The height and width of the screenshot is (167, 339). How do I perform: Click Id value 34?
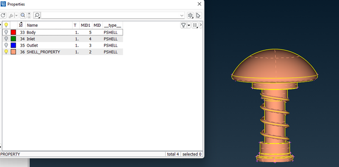point(22,39)
